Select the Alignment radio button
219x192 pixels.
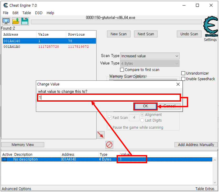(142, 114)
